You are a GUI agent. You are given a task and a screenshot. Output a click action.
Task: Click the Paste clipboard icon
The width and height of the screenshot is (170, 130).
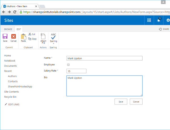point(23,36)
